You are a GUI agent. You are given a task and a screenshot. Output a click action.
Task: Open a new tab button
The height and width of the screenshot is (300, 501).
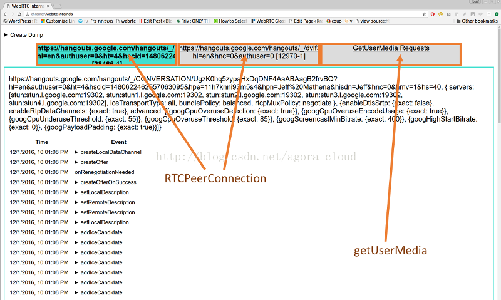click(58, 6)
